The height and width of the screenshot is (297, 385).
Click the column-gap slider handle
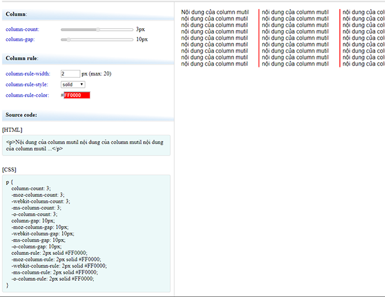click(69, 40)
